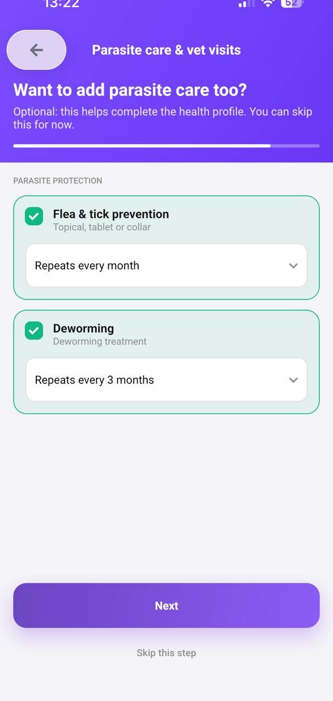
Task: Tap the battery indicator icon
Action: [x=292, y=3]
